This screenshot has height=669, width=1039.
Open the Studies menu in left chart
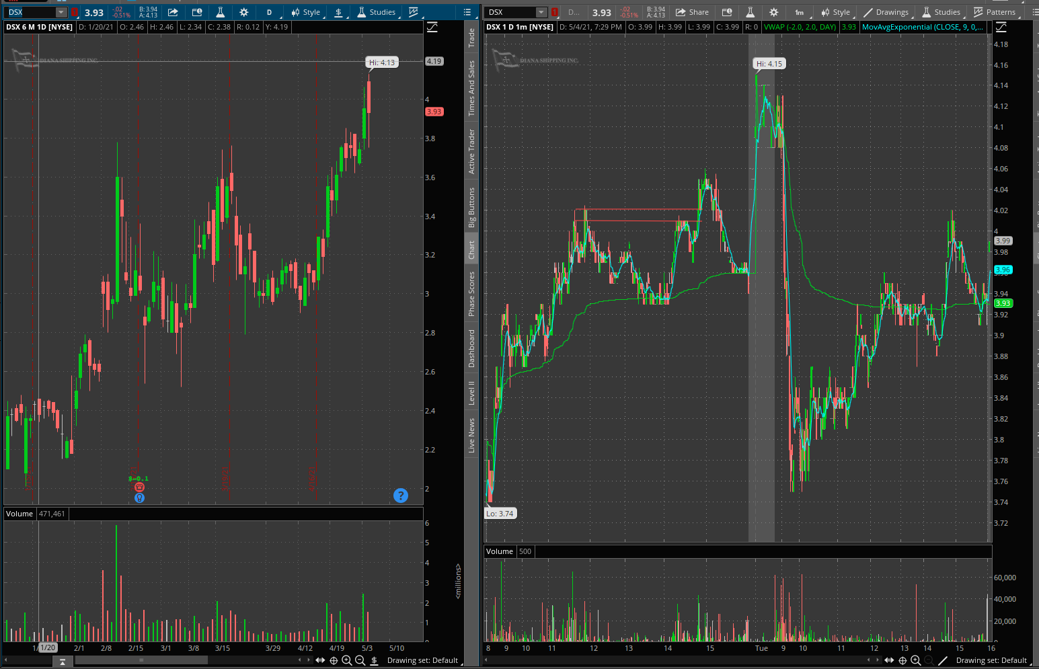coord(377,12)
